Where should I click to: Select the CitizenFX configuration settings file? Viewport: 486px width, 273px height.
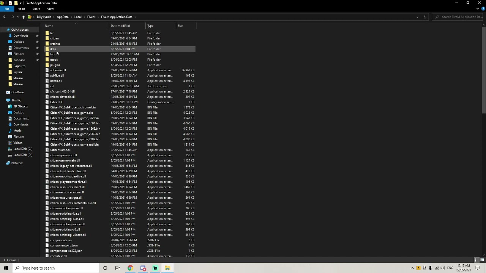[56, 102]
